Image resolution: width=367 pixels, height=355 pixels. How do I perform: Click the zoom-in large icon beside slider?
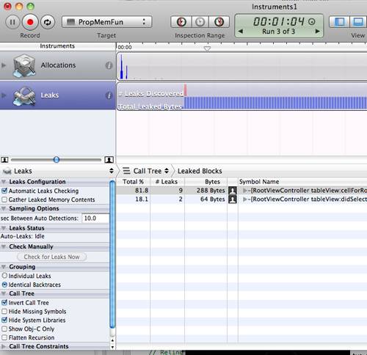[x=109, y=160]
